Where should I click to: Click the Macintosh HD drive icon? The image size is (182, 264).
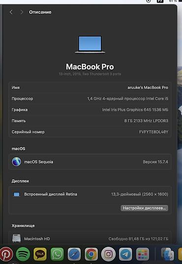[16, 238]
